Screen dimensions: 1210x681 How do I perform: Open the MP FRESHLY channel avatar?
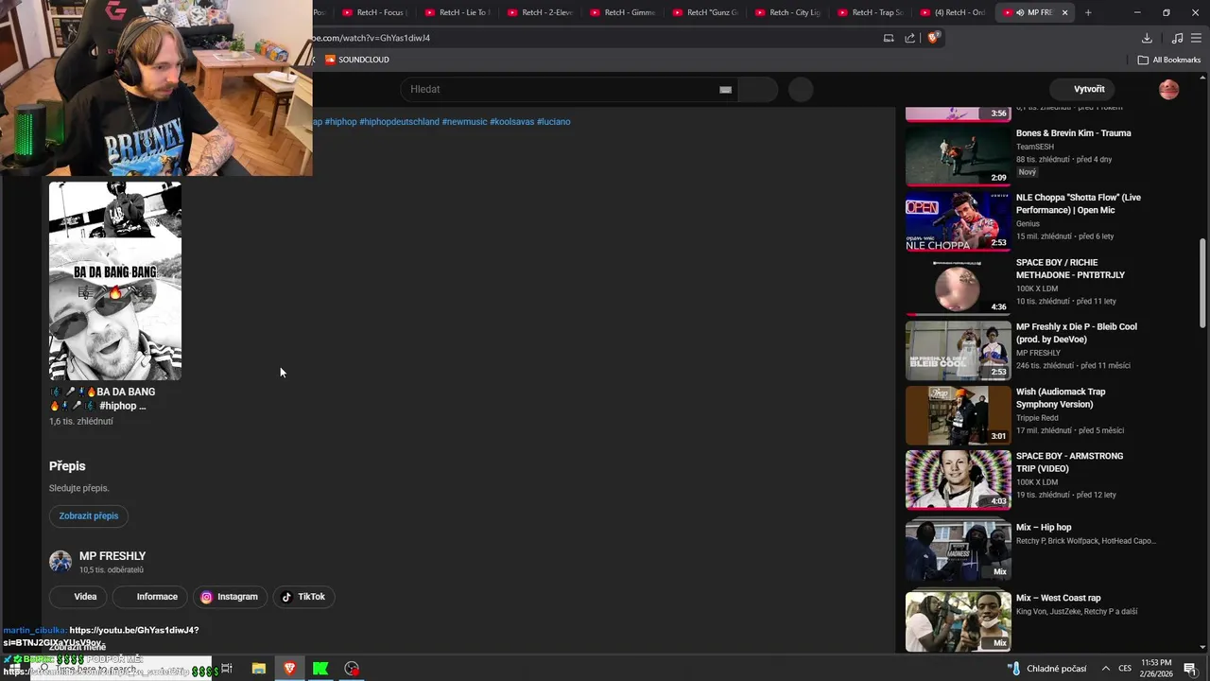click(x=60, y=562)
